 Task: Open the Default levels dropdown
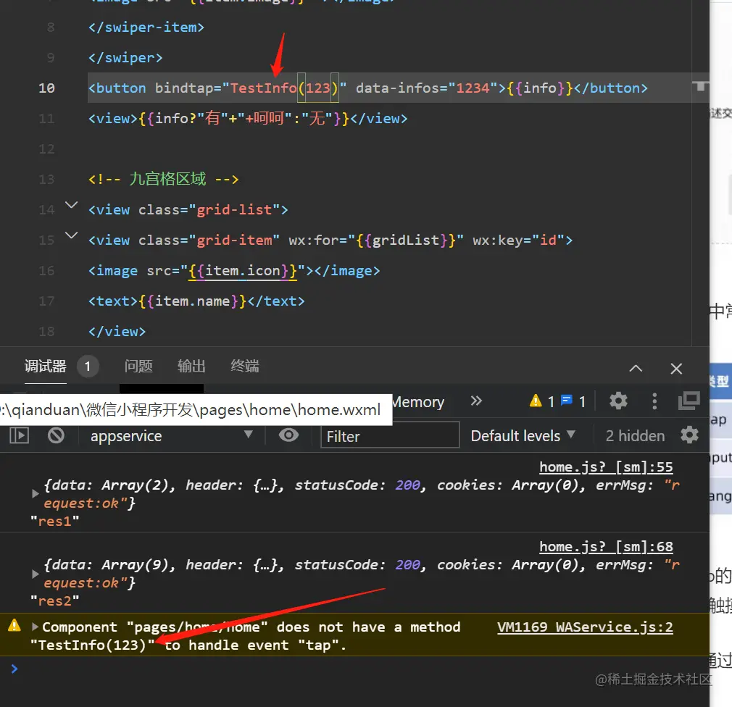(x=523, y=436)
